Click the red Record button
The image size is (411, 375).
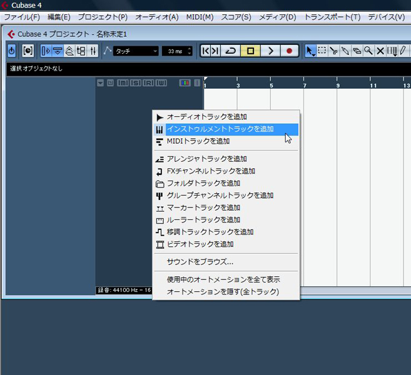290,51
